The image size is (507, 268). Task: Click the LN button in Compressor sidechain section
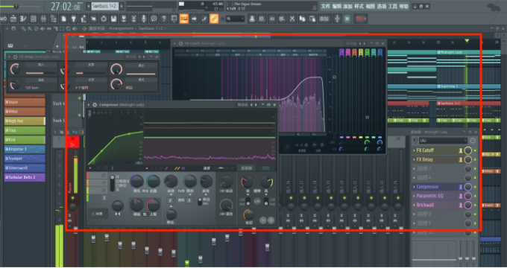257,201
